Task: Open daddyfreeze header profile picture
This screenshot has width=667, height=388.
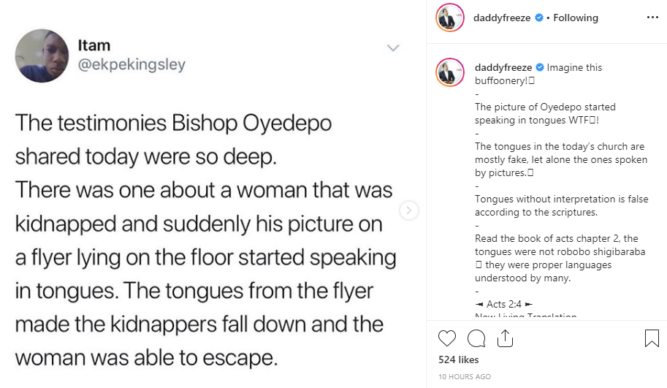Action: [447, 18]
